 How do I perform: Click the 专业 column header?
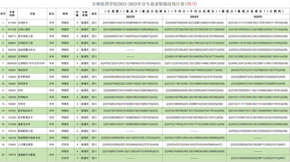coord(32,14)
